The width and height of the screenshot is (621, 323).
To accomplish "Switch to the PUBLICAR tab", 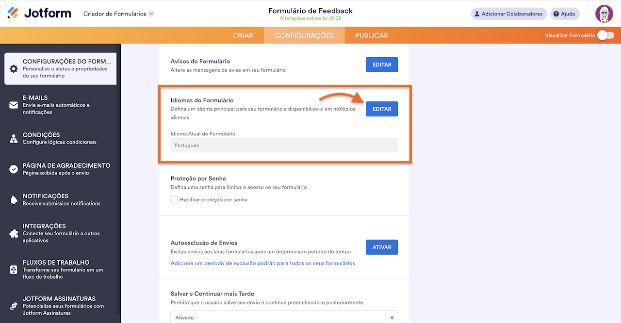I will click(372, 35).
